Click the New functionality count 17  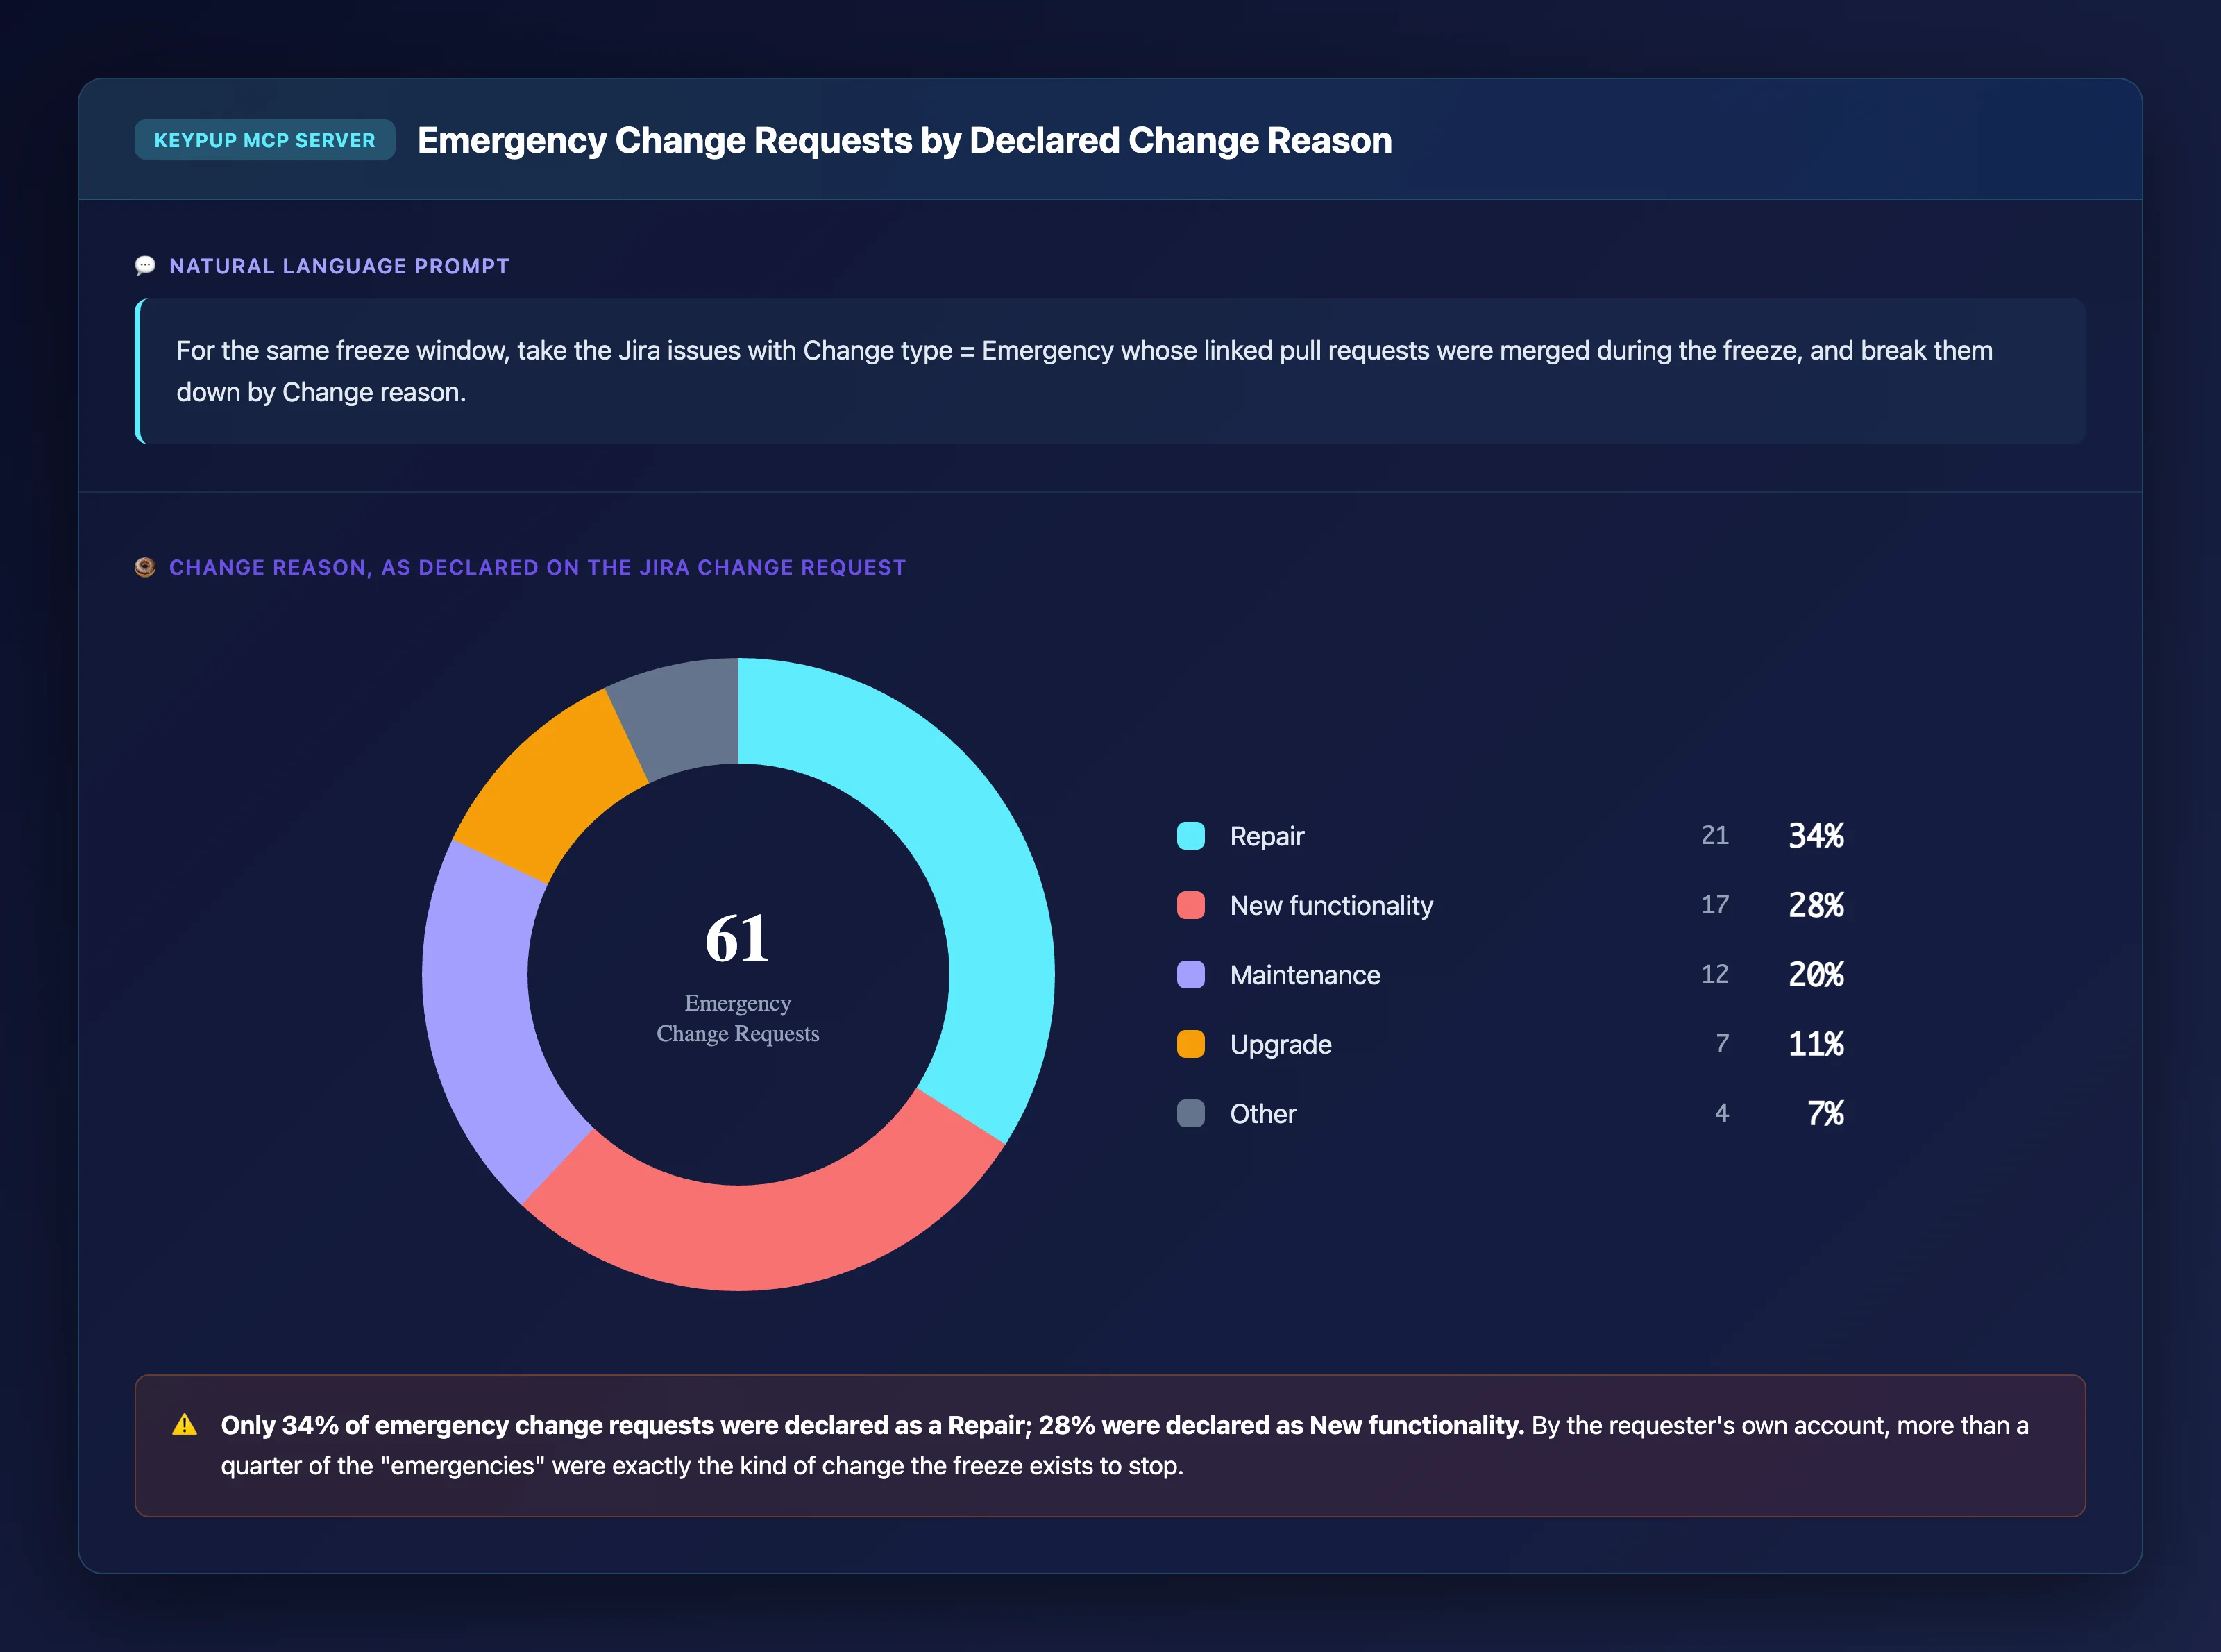click(1715, 905)
